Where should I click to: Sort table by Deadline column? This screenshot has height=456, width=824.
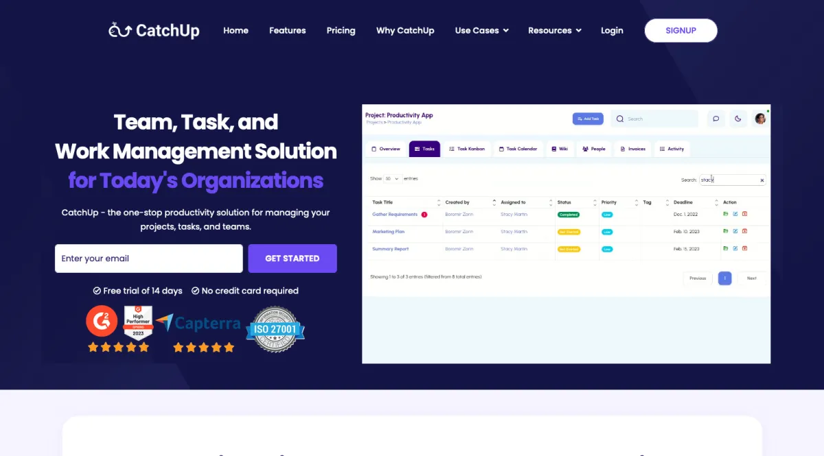[x=695, y=202]
